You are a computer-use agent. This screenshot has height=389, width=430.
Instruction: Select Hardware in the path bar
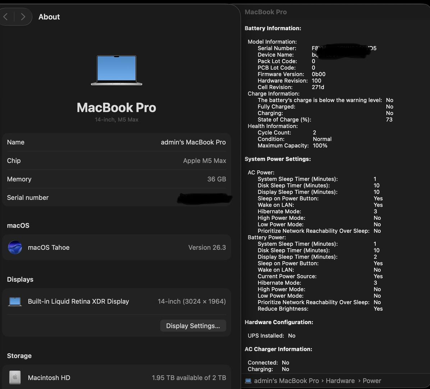click(x=340, y=381)
